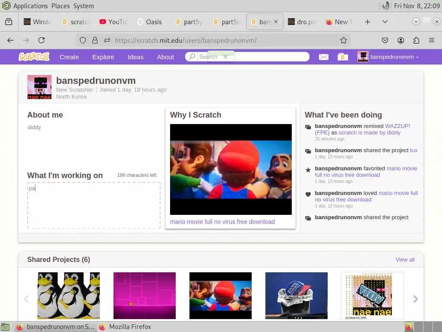Show previous shared projects with left arrow

tap(26, 299)
